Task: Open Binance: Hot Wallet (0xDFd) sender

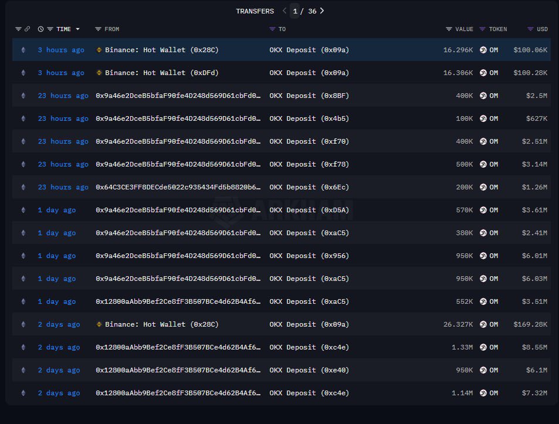Action: (x=161, y=73)
